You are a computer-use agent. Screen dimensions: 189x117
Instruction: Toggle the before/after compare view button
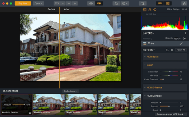99,3
